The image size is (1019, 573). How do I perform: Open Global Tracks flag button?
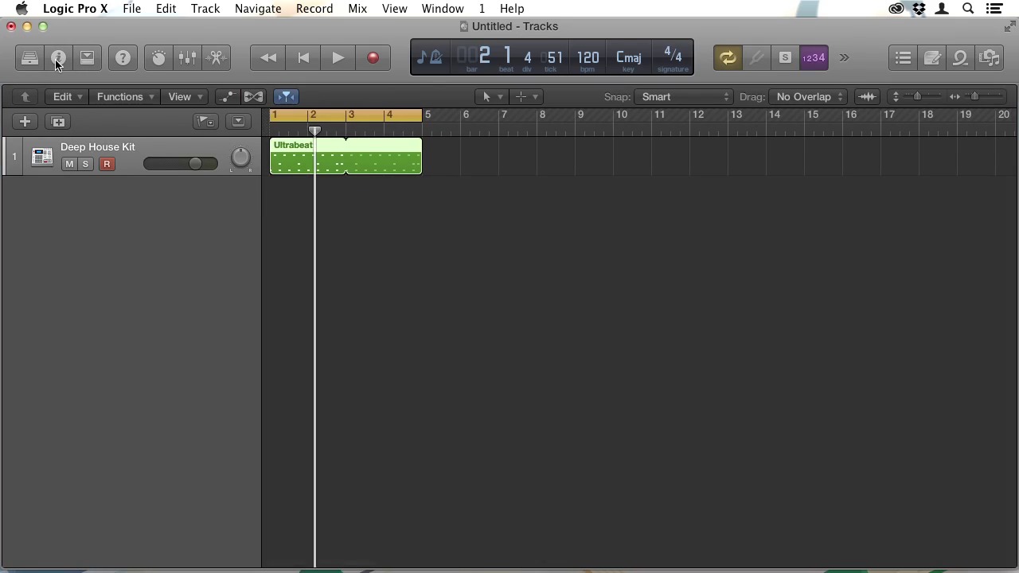[205, 122]
